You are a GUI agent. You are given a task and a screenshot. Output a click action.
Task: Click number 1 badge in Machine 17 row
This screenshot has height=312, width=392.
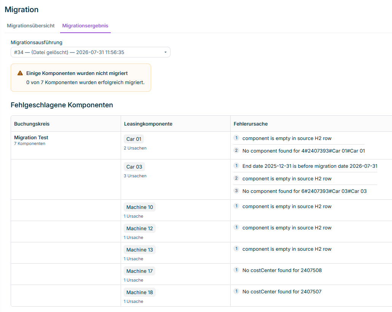pos(236,270)
